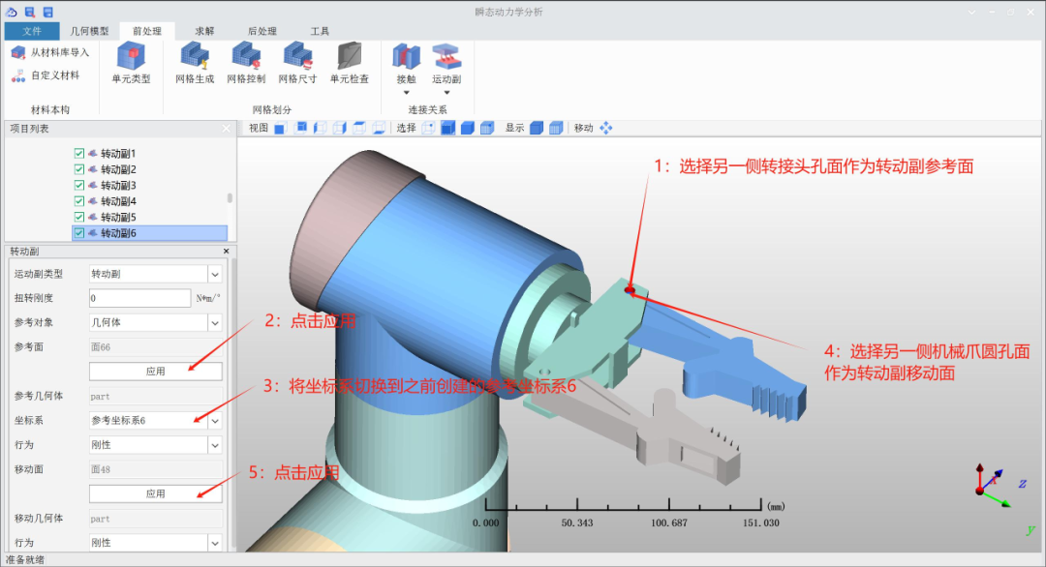Toggle checkbox for 转动副6
1046x567 pixels.
[79, 233]
